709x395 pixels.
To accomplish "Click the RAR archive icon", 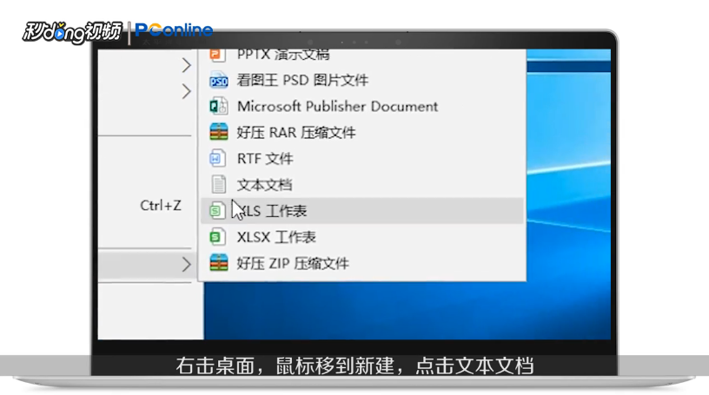I will (x=219, y=133).
